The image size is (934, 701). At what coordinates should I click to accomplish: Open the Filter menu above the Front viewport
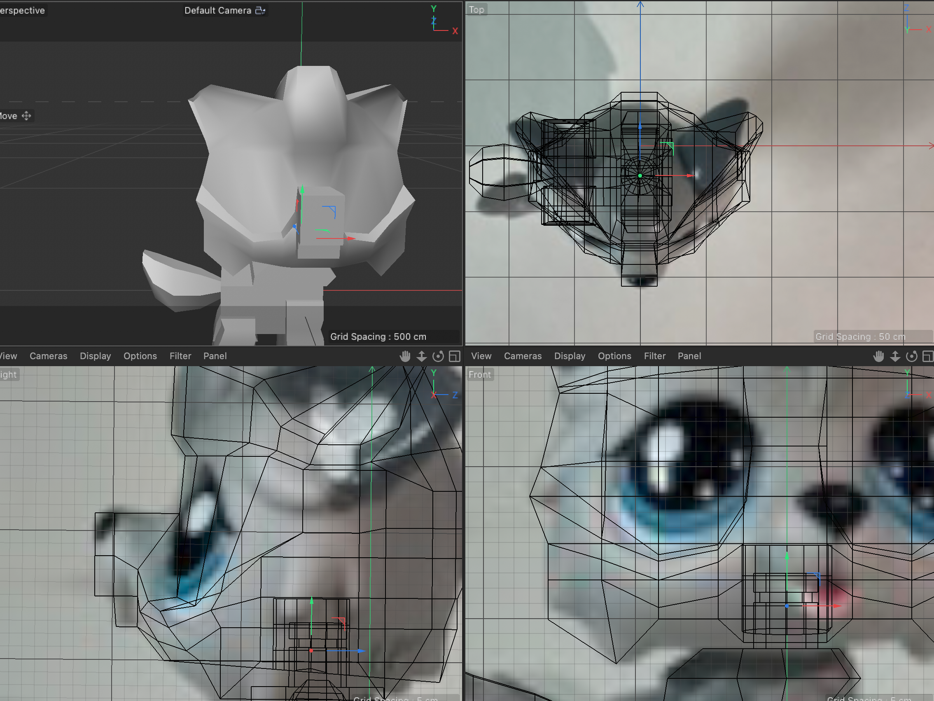pyautogui.click(x=654, y=356)
